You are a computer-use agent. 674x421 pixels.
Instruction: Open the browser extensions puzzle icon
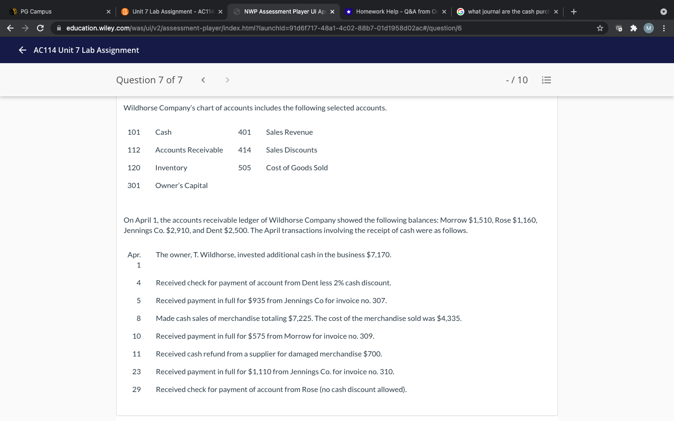pyautogui.click(x=633, y=28)
